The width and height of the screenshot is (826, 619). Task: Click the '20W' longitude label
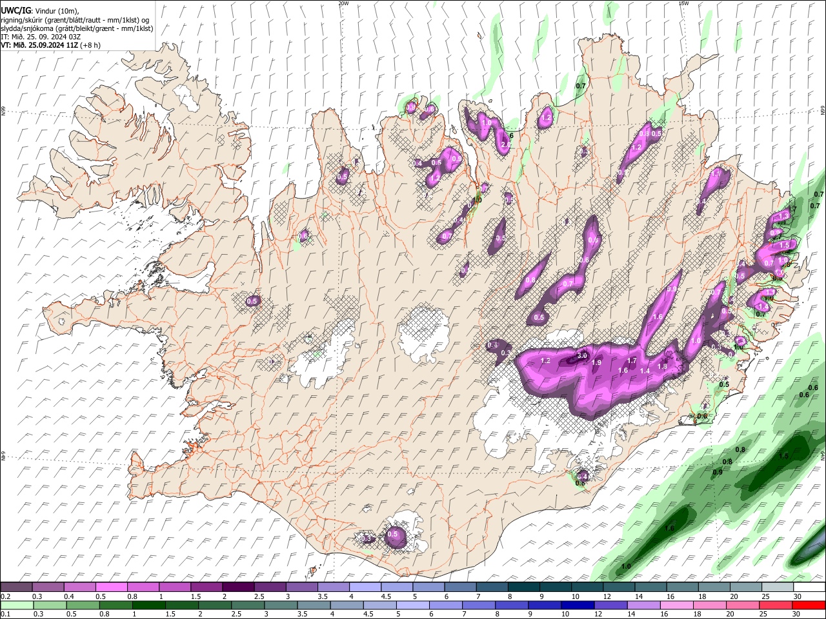click(343, 3)
